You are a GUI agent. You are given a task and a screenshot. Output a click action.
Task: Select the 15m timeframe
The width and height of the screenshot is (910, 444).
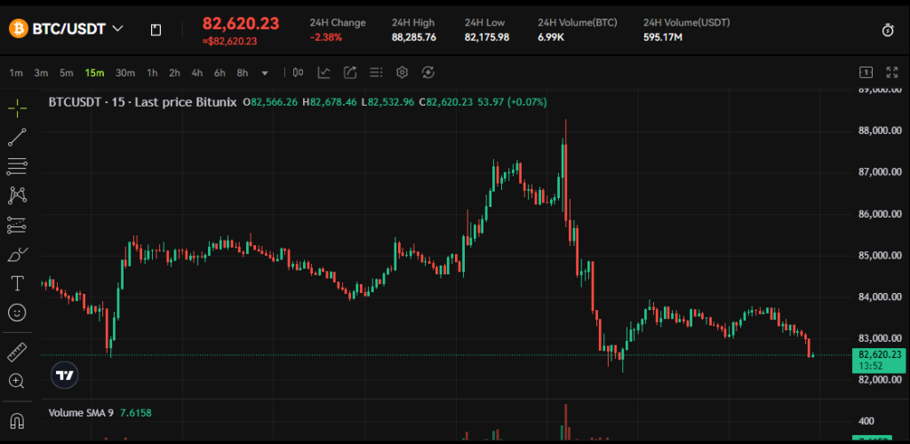tap(94, 73)
